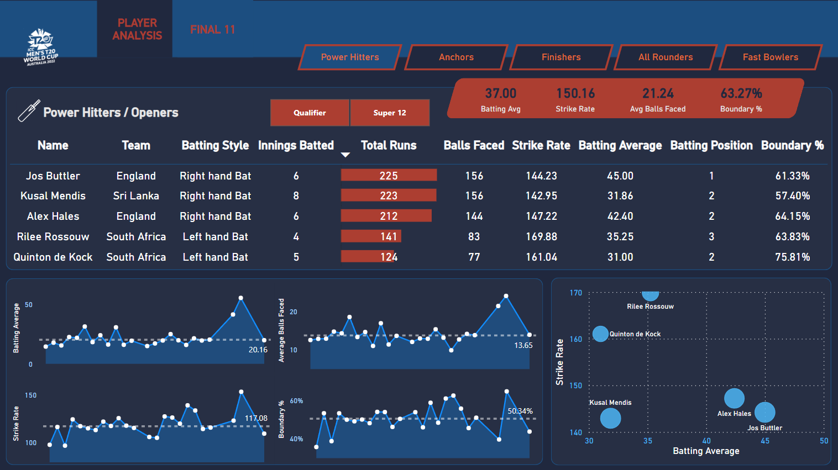This screenshot has width=838, height=470.
Task: Select Alex Hales bubble on scatter chart
Action: [x=734, y=398]
